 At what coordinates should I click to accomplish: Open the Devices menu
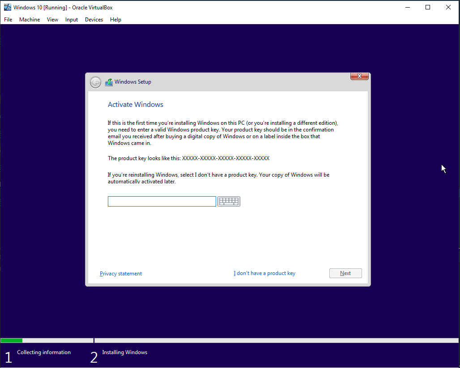click(94, 20)
